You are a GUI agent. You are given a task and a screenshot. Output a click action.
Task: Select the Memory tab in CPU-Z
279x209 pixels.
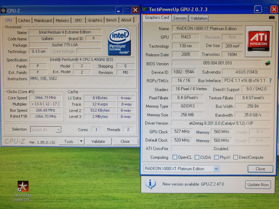[62, 21]
